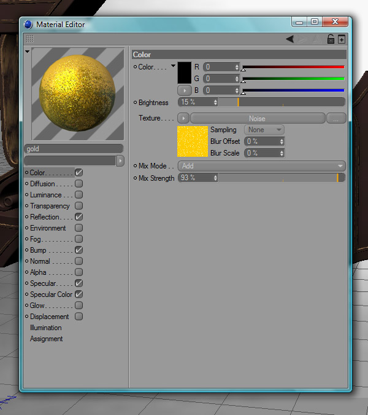368x415 pixels.
Task: Click the material name field gold
Action: coord(74,149)
